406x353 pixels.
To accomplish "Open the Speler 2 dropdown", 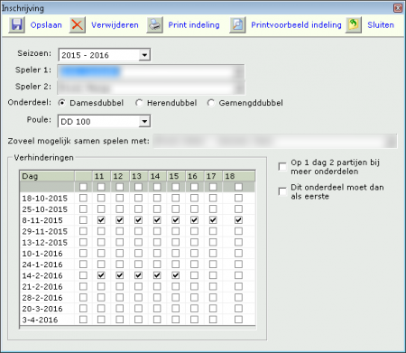I will tap(239, 88).
